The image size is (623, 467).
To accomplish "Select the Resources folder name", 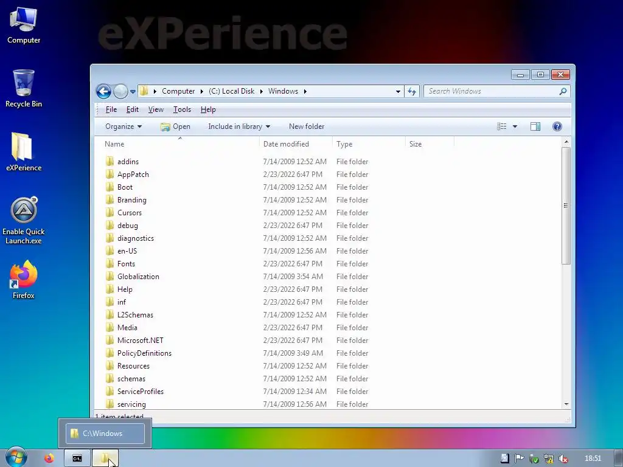I will point(133,365).
